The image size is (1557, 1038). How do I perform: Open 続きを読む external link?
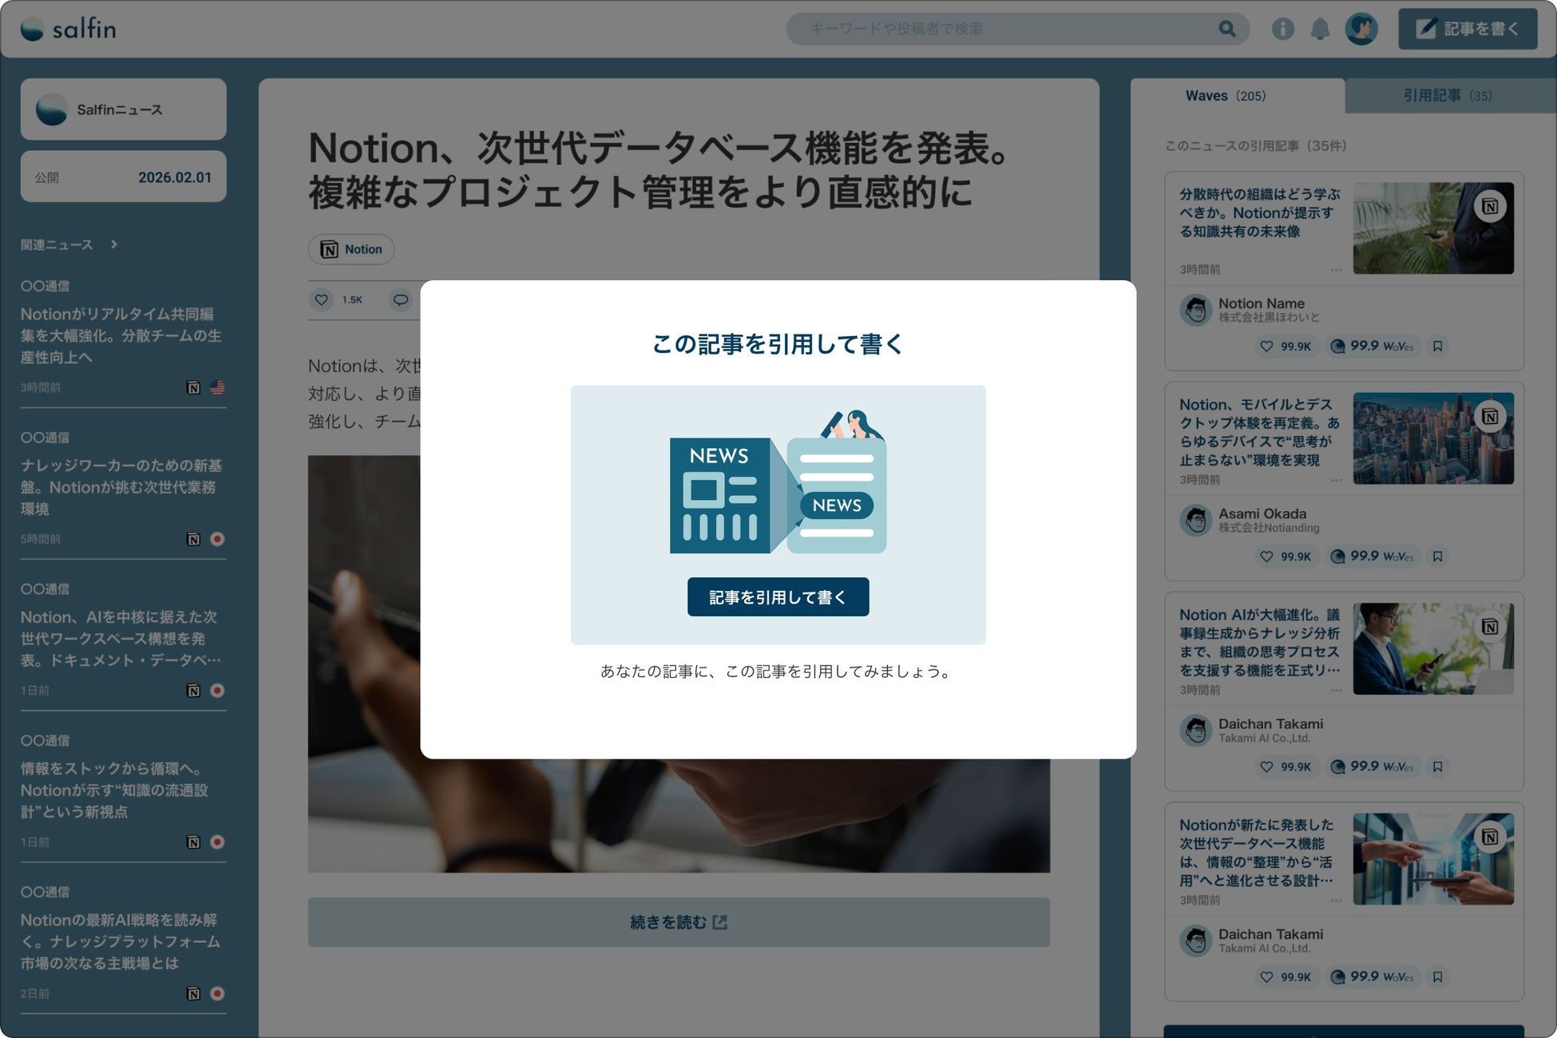(x=678, y=922)
